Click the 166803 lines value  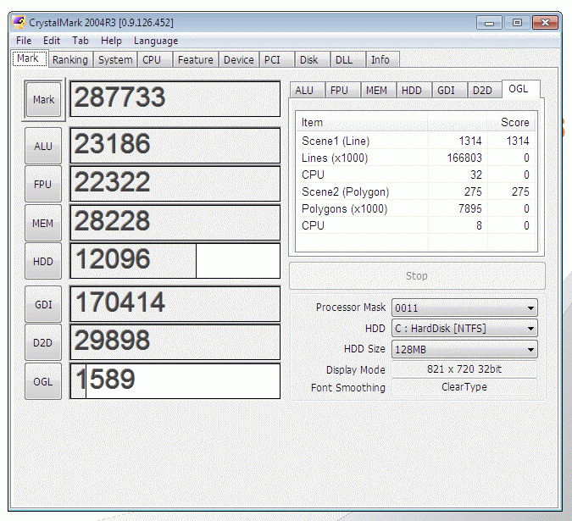point(464,158)
